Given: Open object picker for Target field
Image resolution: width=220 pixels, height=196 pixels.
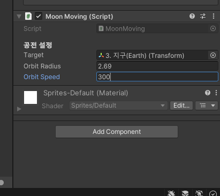Looking at the screenshot, I should coord(213,55).
